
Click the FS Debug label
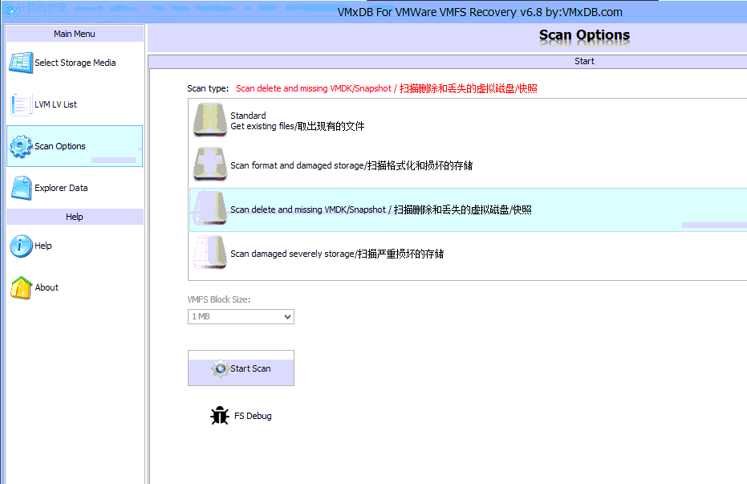[253, 416]
